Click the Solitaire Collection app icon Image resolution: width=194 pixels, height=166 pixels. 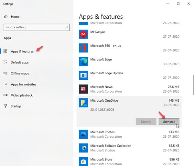click(x=83, y=148)
